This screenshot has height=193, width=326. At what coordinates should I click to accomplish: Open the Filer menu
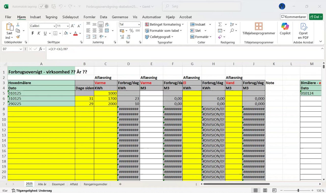(8, 17)
